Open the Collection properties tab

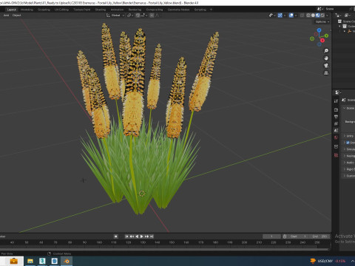pos(336,146)
